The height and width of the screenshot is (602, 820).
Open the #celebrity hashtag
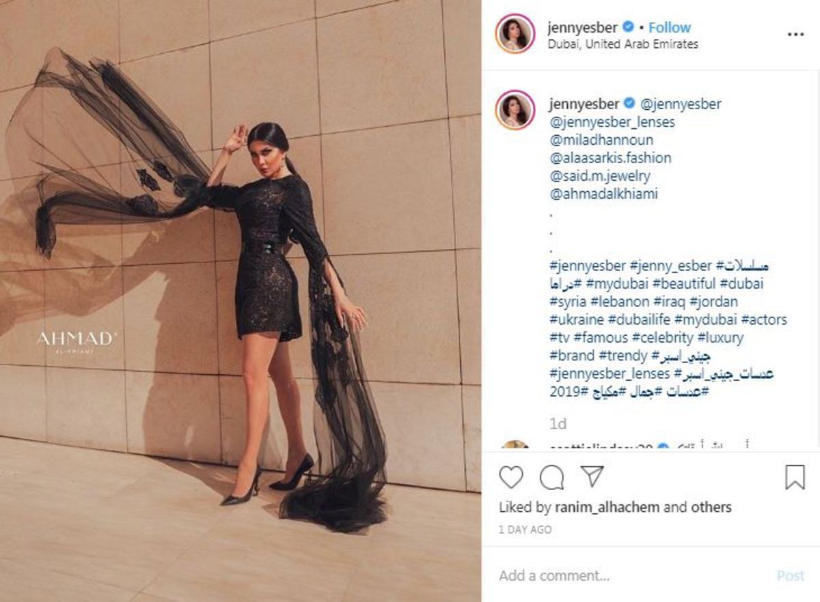662,337
